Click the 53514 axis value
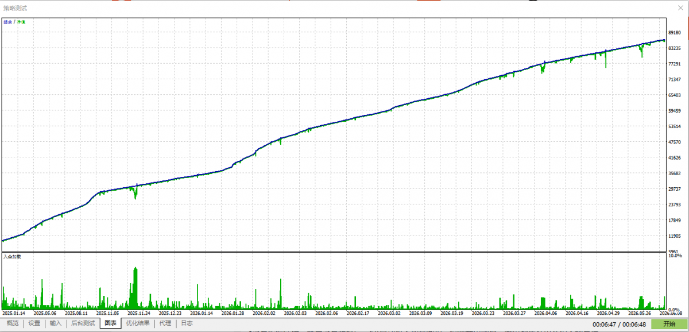The width and height of the screenshot is (689, 332). (x=675, y=126)
